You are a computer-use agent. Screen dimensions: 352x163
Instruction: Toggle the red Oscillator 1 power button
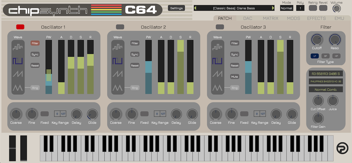tap(20, 27)
